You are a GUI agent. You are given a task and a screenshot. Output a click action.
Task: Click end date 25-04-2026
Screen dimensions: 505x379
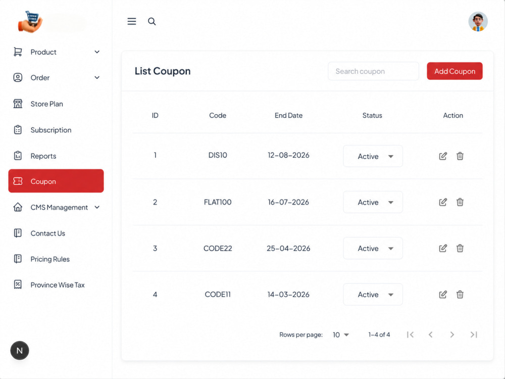[288, 248]
